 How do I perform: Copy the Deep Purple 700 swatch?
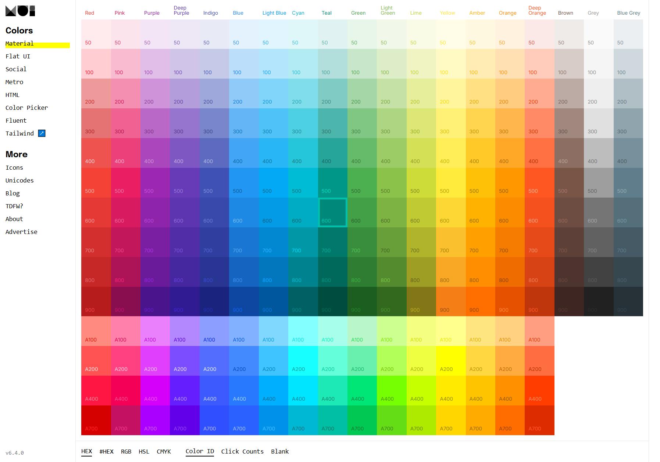coord(185,242)
